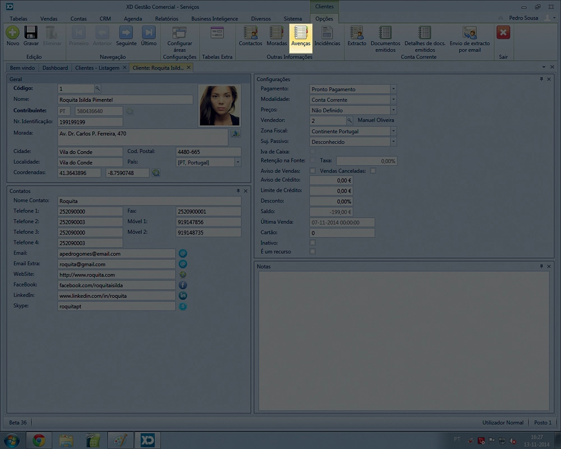Click the Nome Contato input field
This screenshot has height=449, width=561.
click(x=149, y=201)
